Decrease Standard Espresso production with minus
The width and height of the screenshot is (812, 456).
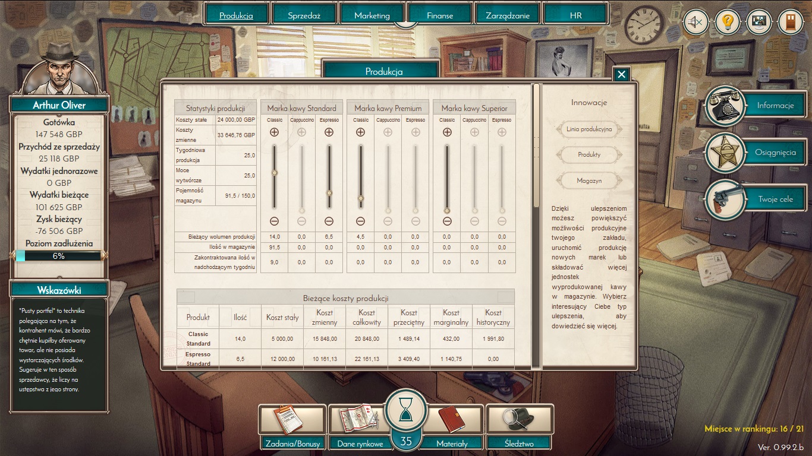tap(329, 221)
